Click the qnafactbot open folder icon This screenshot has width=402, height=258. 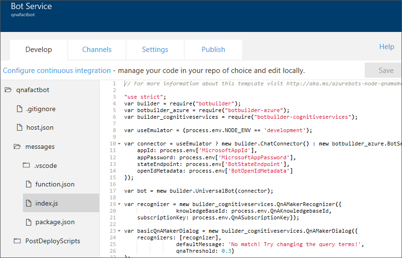coord(8,90)
